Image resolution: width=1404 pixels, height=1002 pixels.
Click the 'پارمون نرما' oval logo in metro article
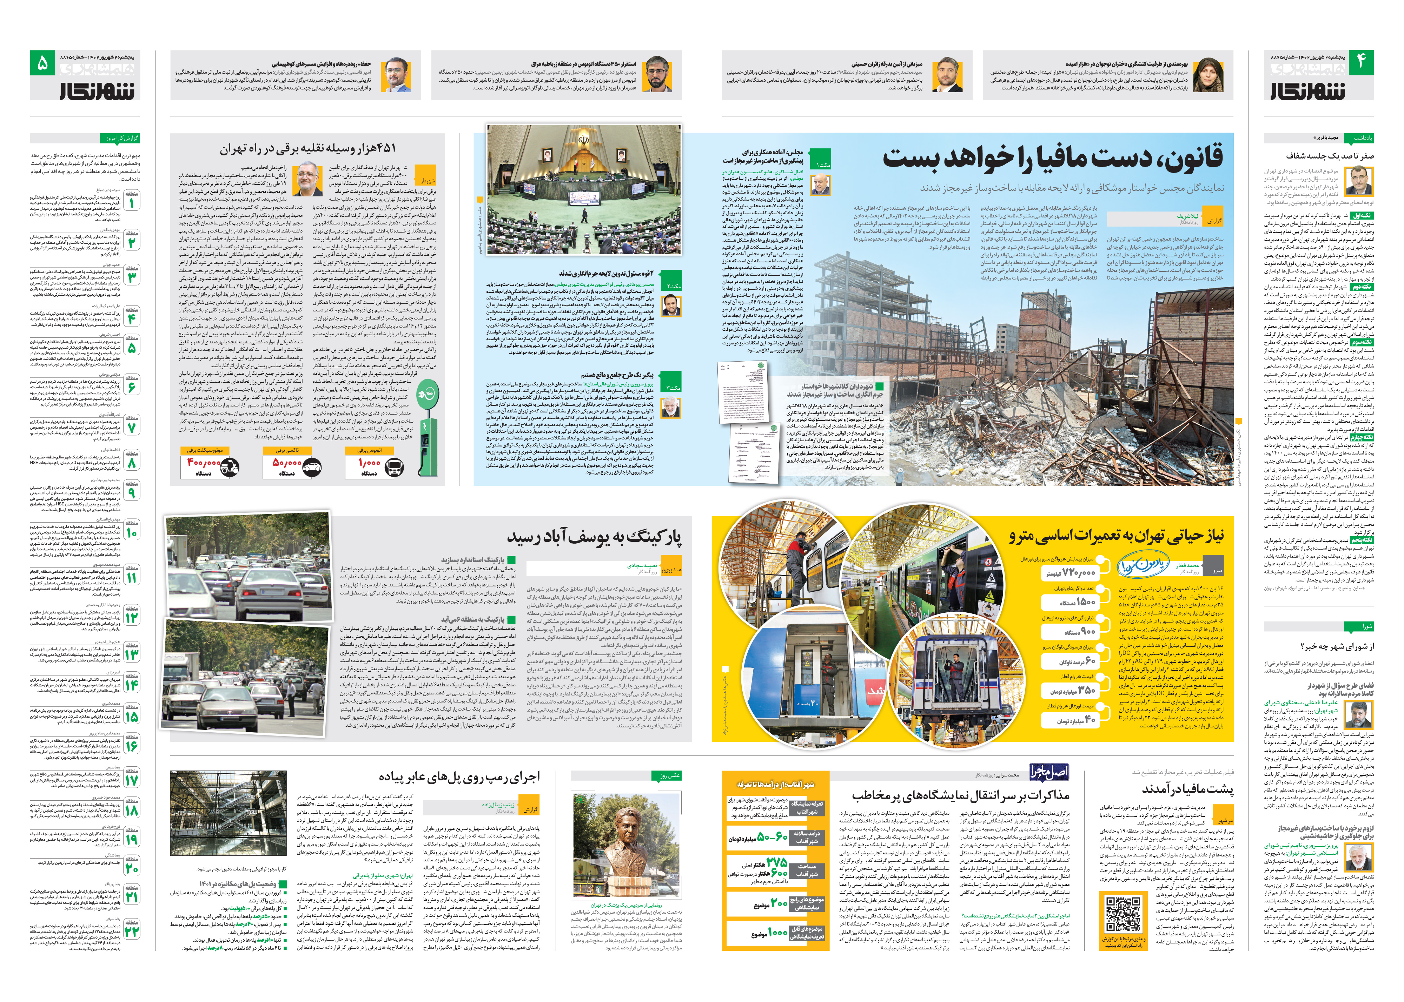point(1143,564)
